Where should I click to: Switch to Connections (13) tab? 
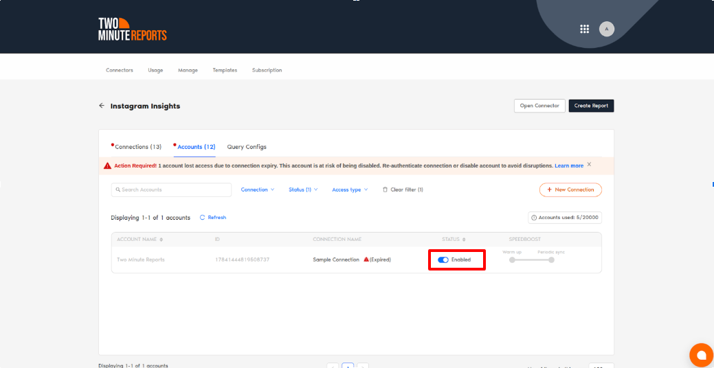point(138,147)
